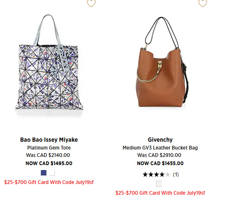Viewport: 245px width, 207px height.
Task: Open the Platinum Gem Tote product image
Action: tap(49, 64)
